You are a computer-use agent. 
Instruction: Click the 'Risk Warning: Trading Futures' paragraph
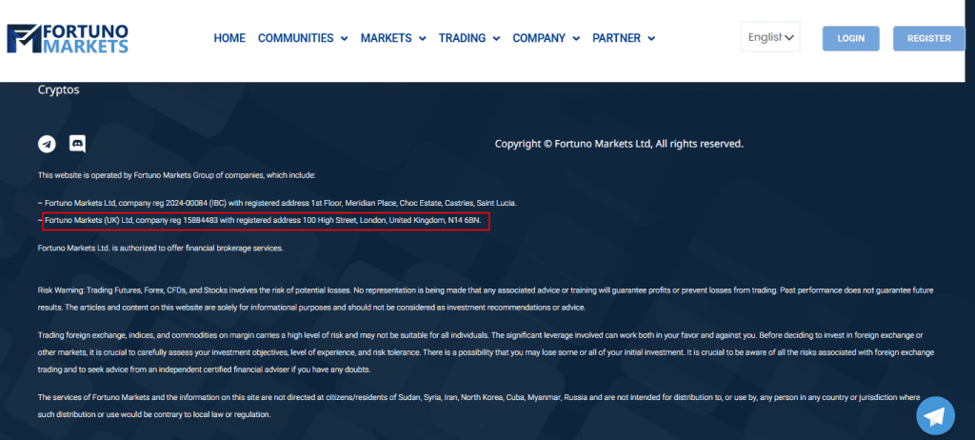[486, 299]
